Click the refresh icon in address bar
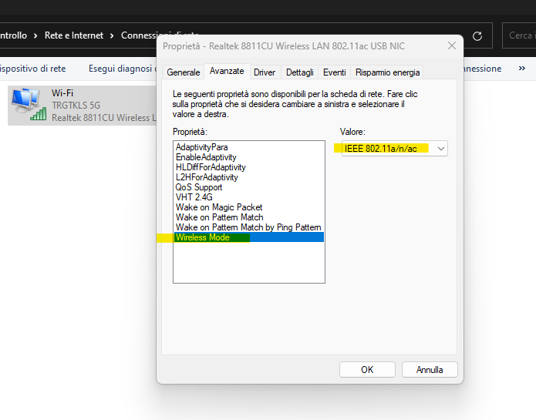This screenshot has width=536, height=420. click(477, 35)
